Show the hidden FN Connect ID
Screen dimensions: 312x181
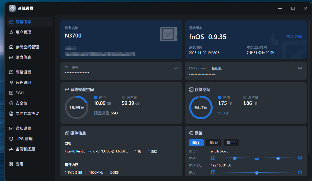pos(300,68)
